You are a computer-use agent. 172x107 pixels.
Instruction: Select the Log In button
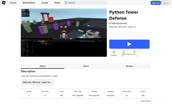tap(166, 3)
